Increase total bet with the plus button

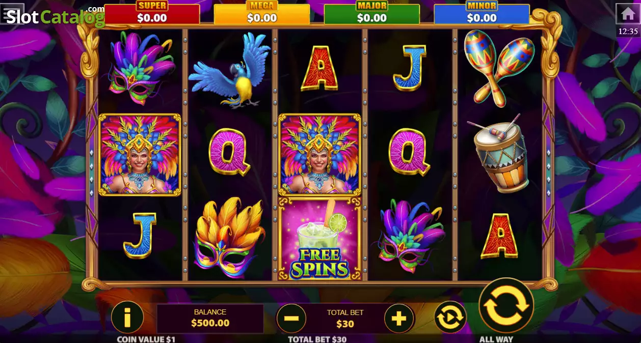tap(399, 319)
